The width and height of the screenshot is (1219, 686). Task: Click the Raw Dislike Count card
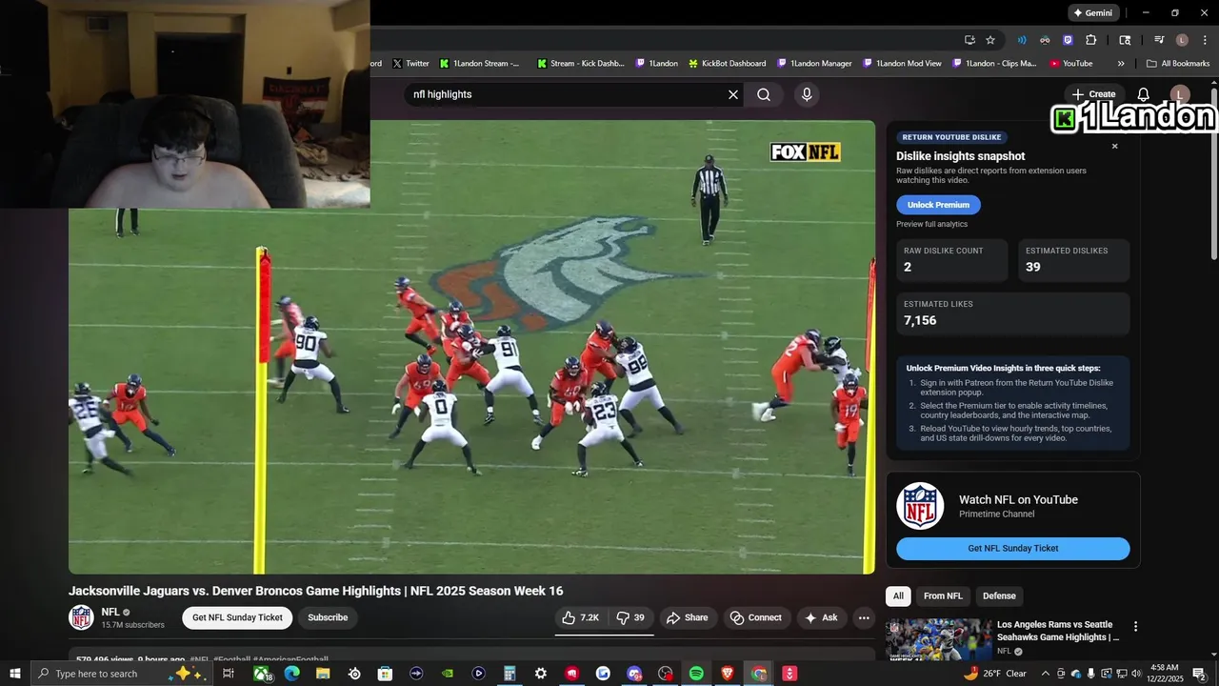(x=951, y=260)
